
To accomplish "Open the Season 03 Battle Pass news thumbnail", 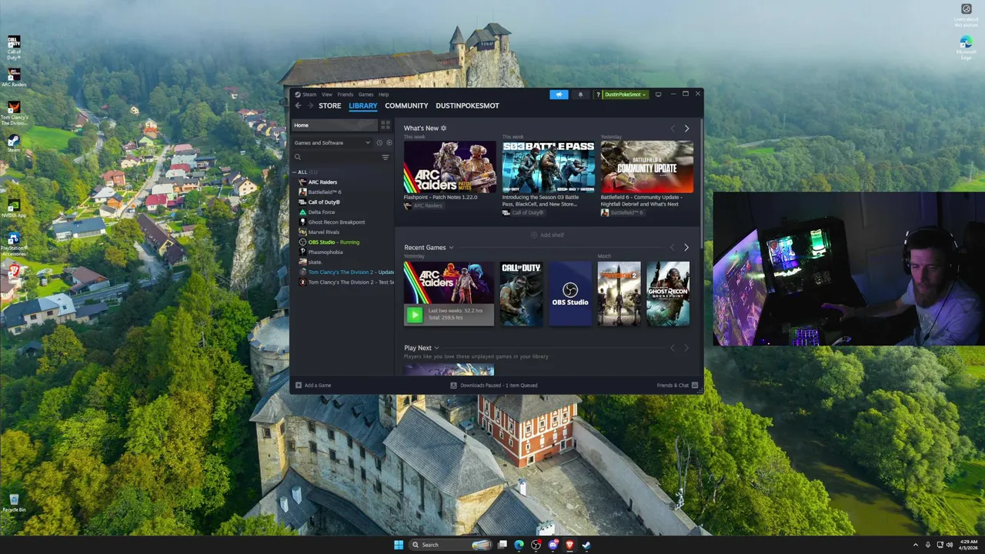I will click(549, 167).
